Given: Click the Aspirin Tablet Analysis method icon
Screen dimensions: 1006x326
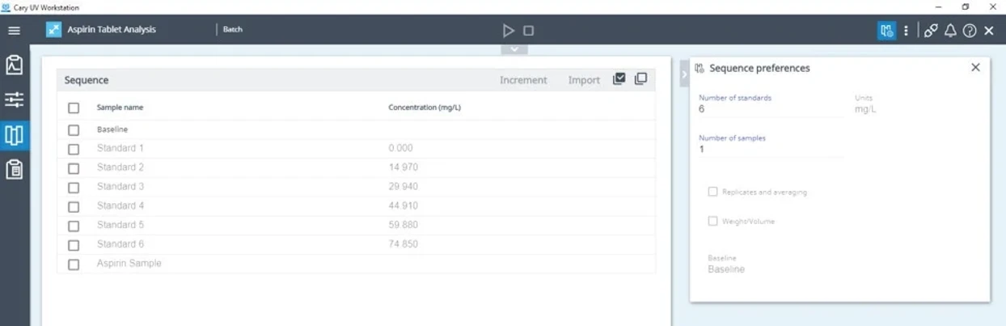Looking at the screenshot, I should 53,30.
